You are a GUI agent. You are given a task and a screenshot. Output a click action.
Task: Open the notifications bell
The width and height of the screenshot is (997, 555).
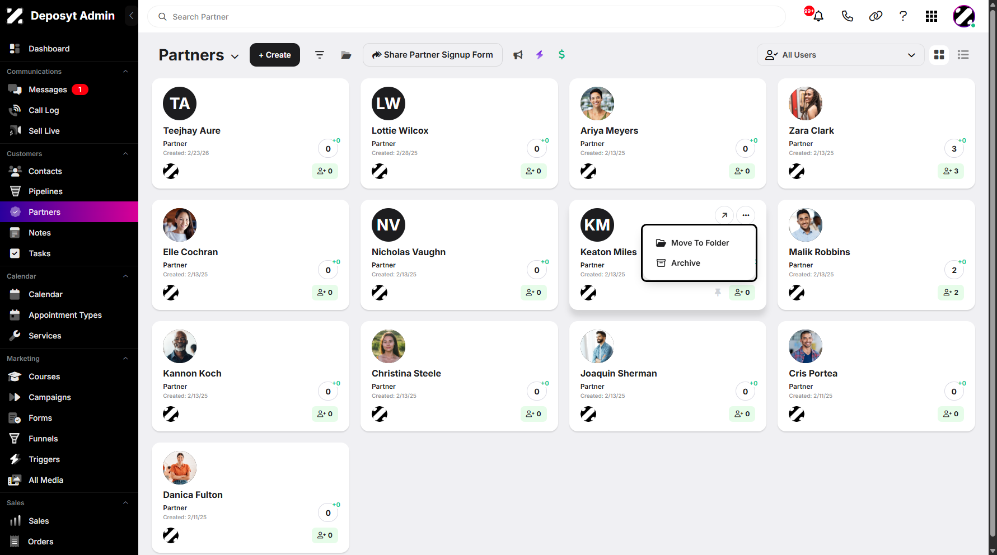tap(818, 16)
